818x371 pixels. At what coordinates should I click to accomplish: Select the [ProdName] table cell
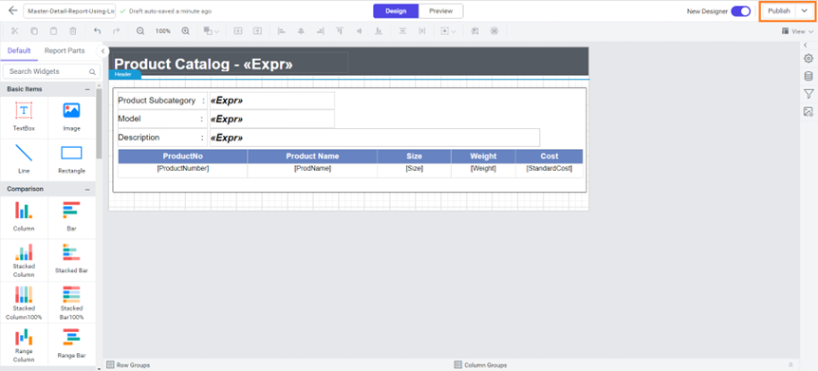tap(312, 170)
